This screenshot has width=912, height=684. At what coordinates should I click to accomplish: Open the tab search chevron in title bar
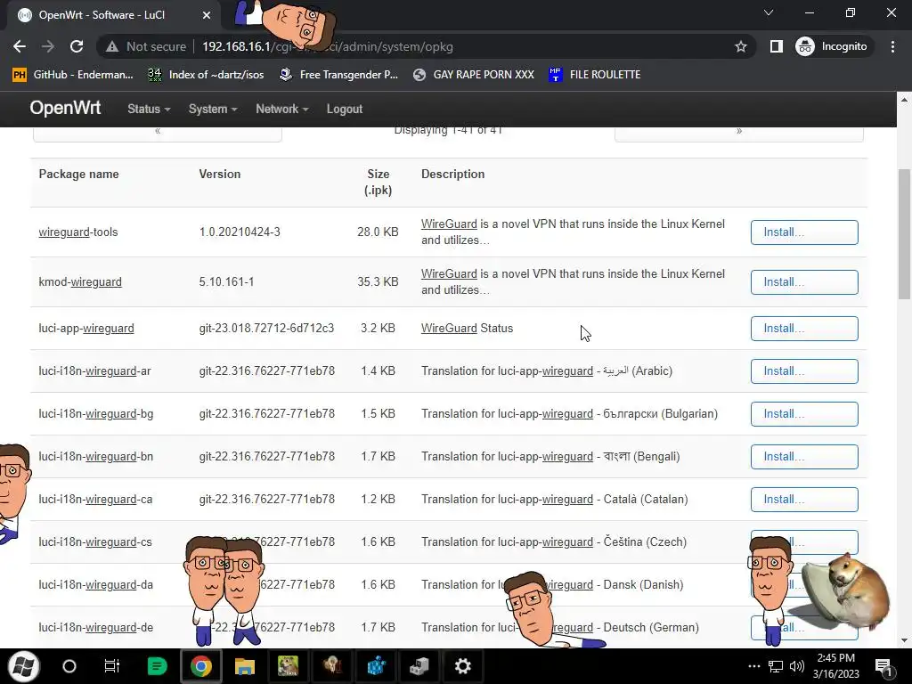(769, 12)
